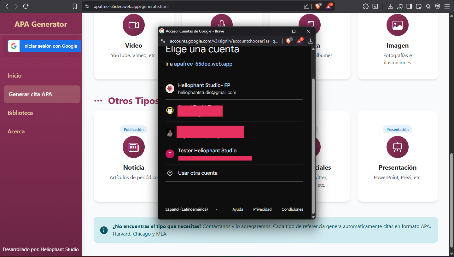Open the browser downloads icon in main toolbar

tap(390, 6)
